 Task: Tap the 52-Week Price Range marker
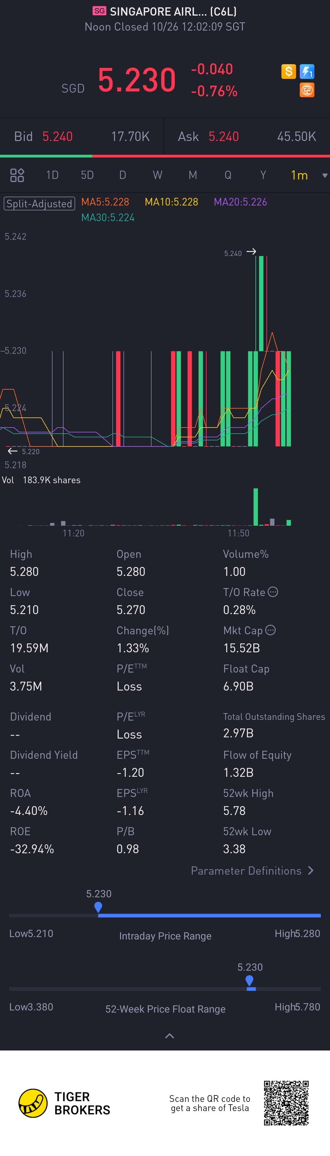(x=250, y=981)
